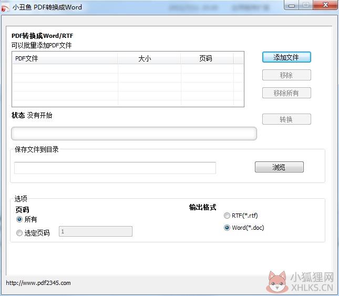Click the 可以批量添加PDF文件 hint text
This screenshot has height=296, width=339.
pyautogui.click(x=42, y=45)
